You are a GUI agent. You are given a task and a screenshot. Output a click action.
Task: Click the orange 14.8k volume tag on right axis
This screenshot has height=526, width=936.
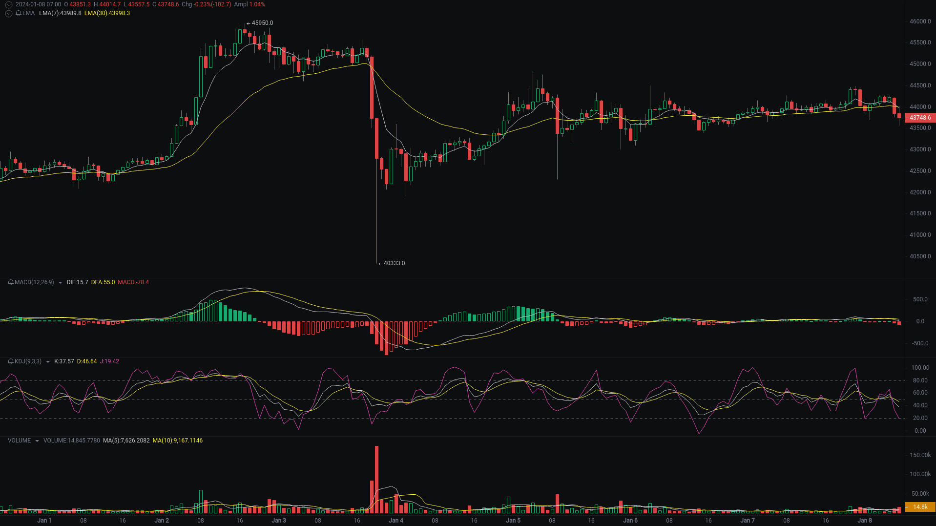tap(920, 507)
